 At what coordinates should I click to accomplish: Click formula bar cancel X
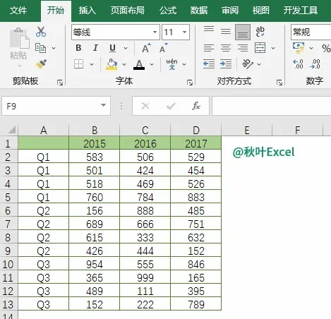[145, 106]
